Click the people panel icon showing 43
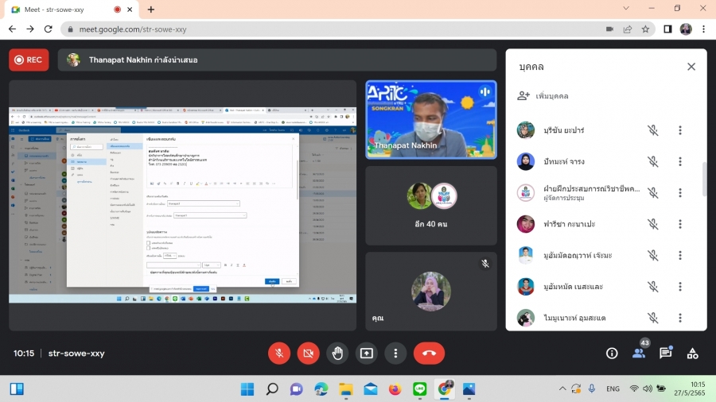The image size is (716, 402). click(639, 353)
